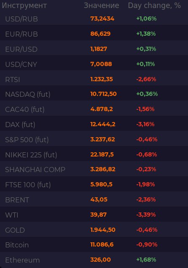
Task: Click the DAX (fut) value 12.444,2
Action: [x=103, y=124]
